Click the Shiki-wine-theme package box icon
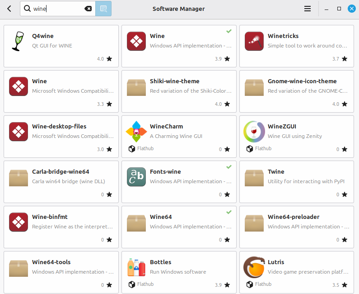 [x=136, y=87]
